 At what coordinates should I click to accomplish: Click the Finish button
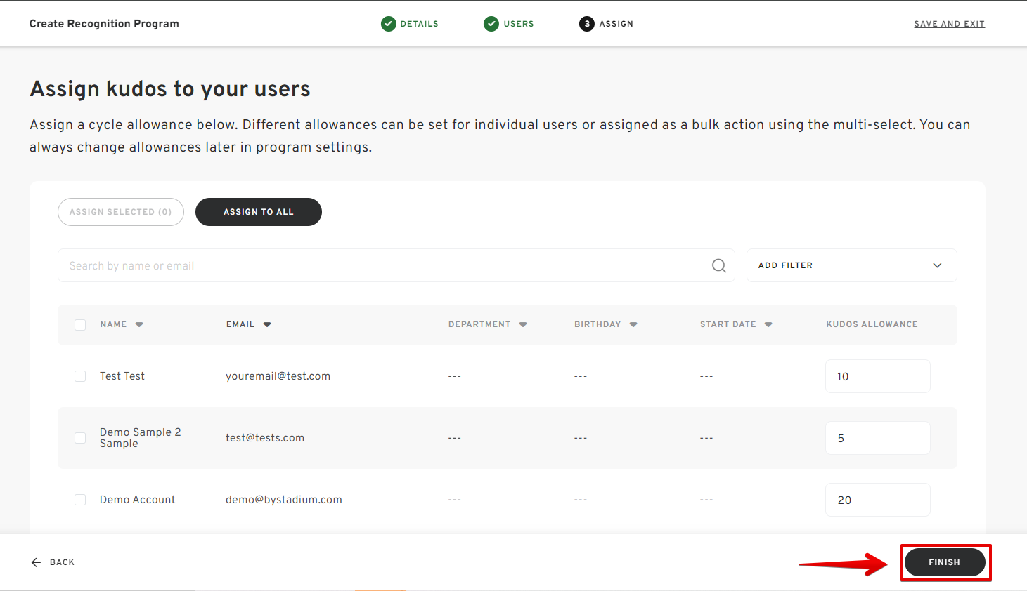[945, 562]
